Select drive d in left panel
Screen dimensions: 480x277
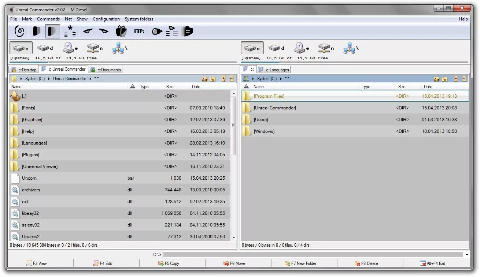45,48
